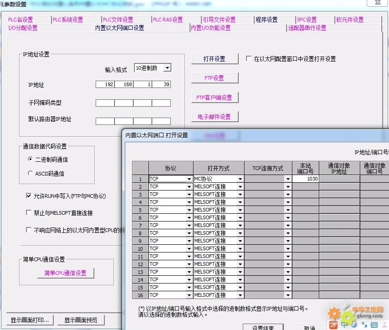Click TCP连接方式 column header

[268, 168]
